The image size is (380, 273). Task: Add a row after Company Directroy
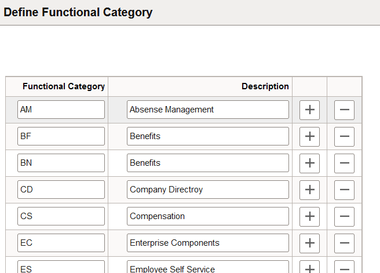pyautogui.click(x=309, y=190)
